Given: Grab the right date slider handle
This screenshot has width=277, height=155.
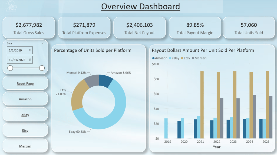Looking at the screenshot, I should coord(42,68).
